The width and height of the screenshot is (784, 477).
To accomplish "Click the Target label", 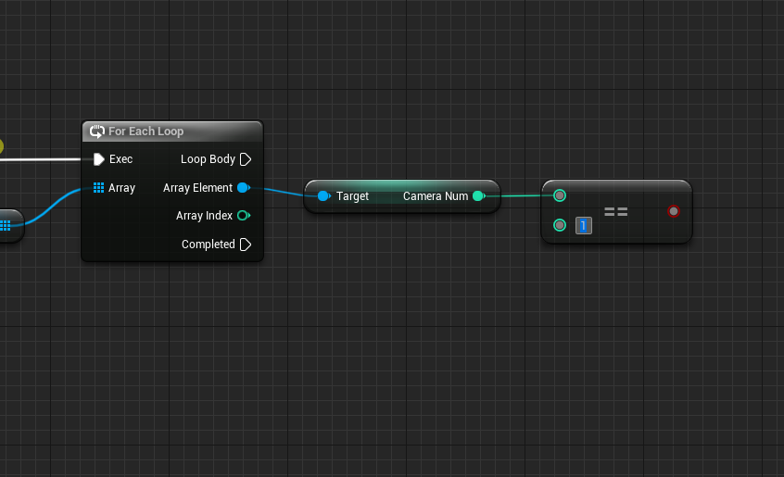I will pos(352,196).
